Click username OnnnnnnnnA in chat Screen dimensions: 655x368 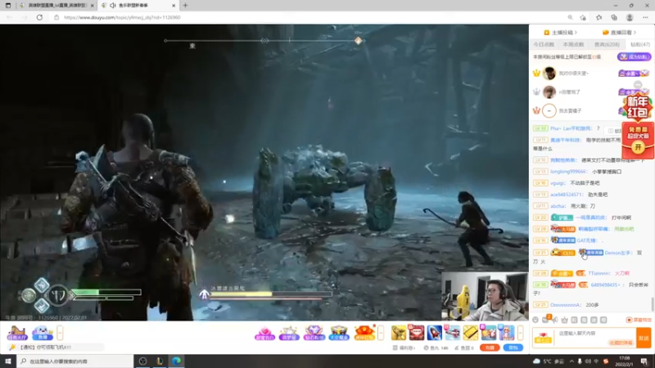click(x=566, y=305)
